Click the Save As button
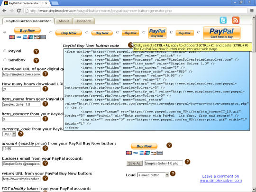The height and width of the screenshot is (192, 256). pos(134,163)
